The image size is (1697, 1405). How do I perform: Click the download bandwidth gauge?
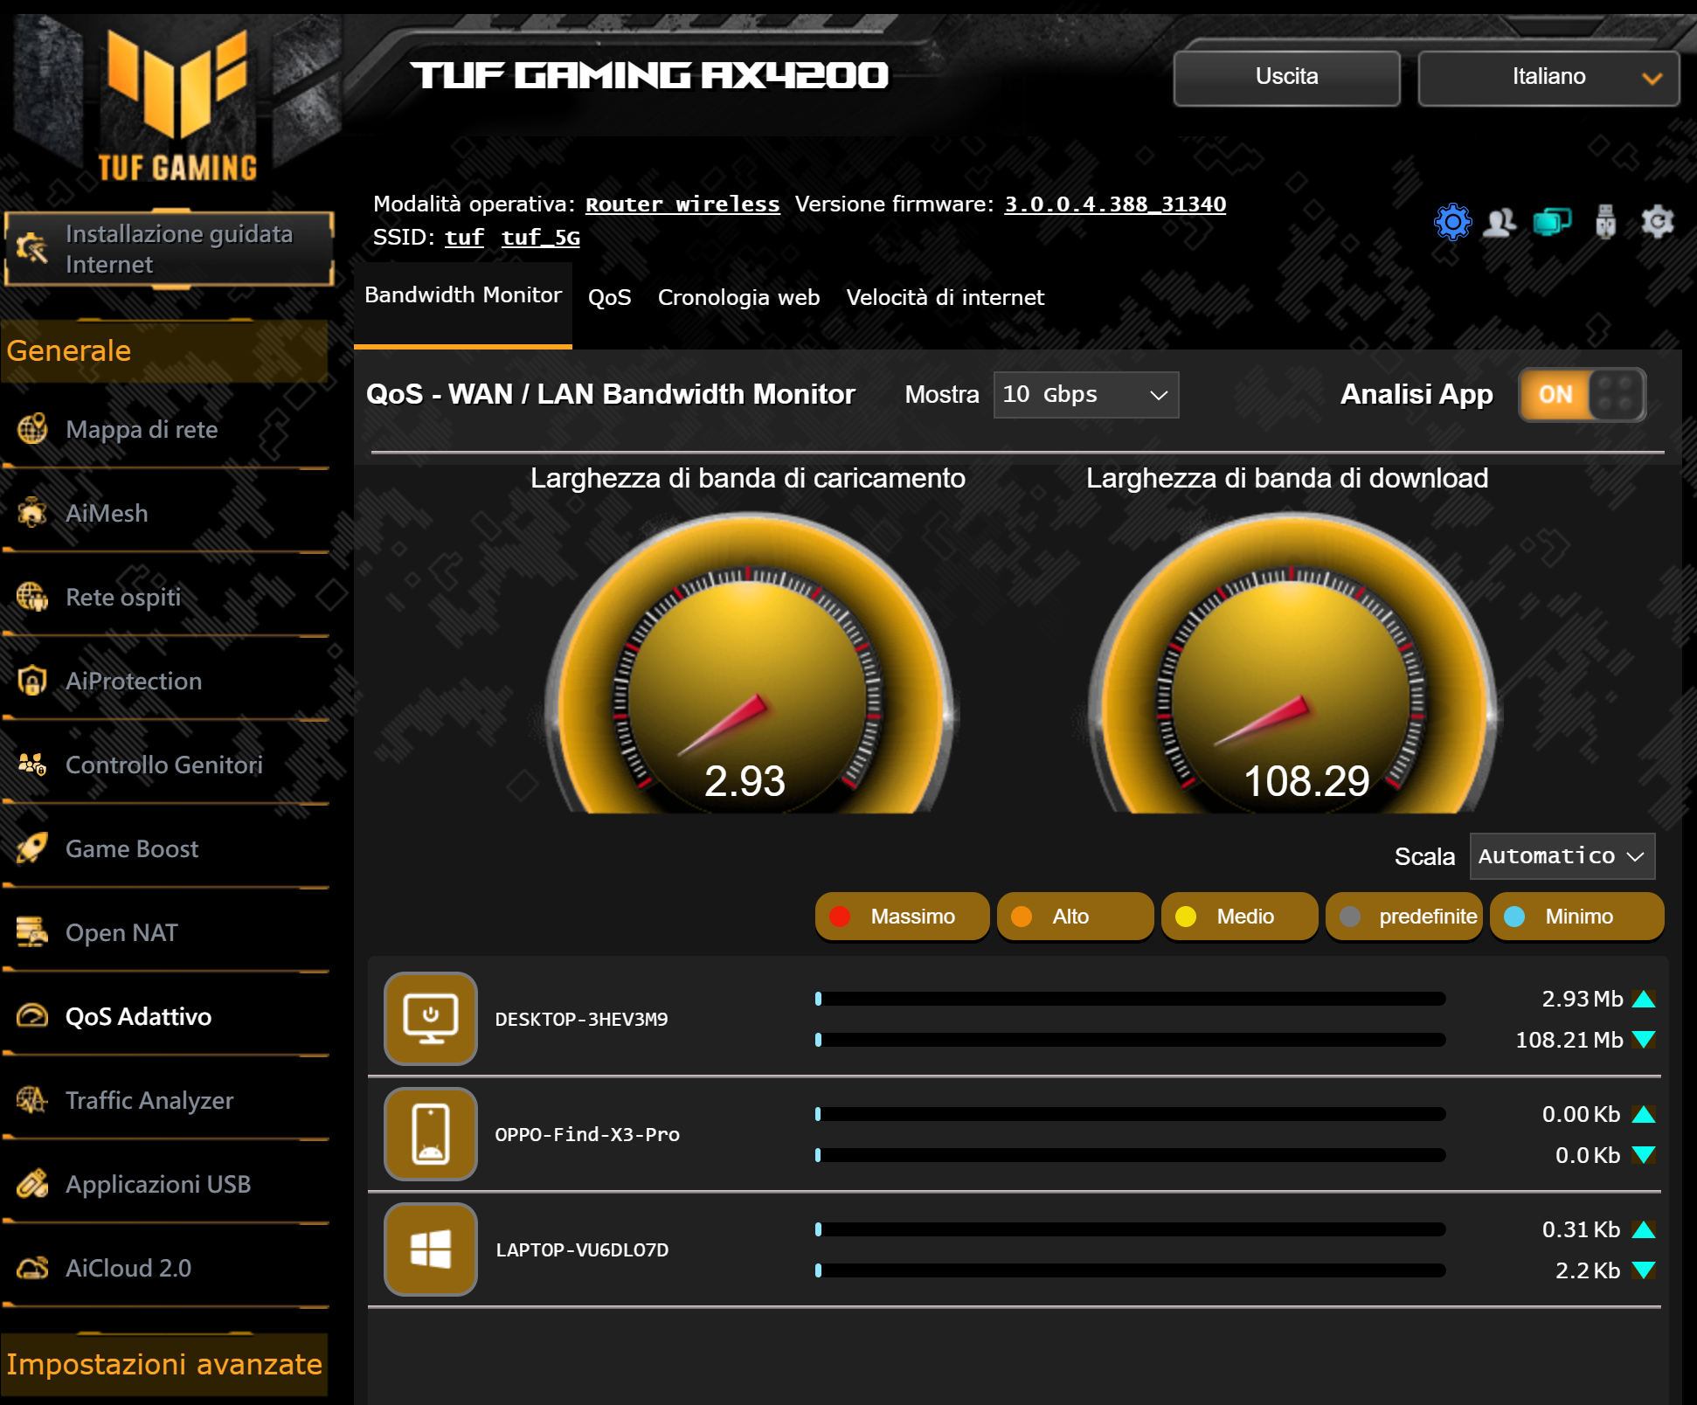point(1292,664)
